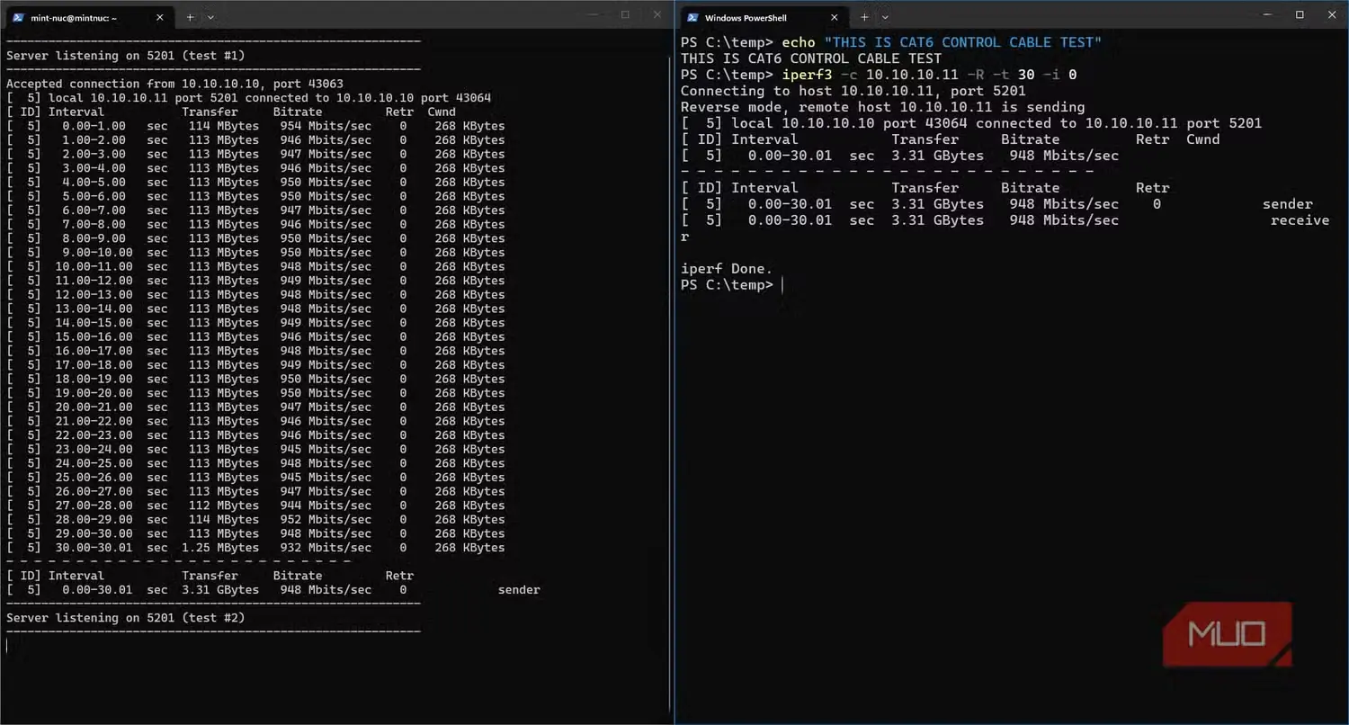Image resolution: width=1349 pixels, height=725 pixels.
Task: Open a new tab in the mint-nuc terminal window
Action: point(190,16)
